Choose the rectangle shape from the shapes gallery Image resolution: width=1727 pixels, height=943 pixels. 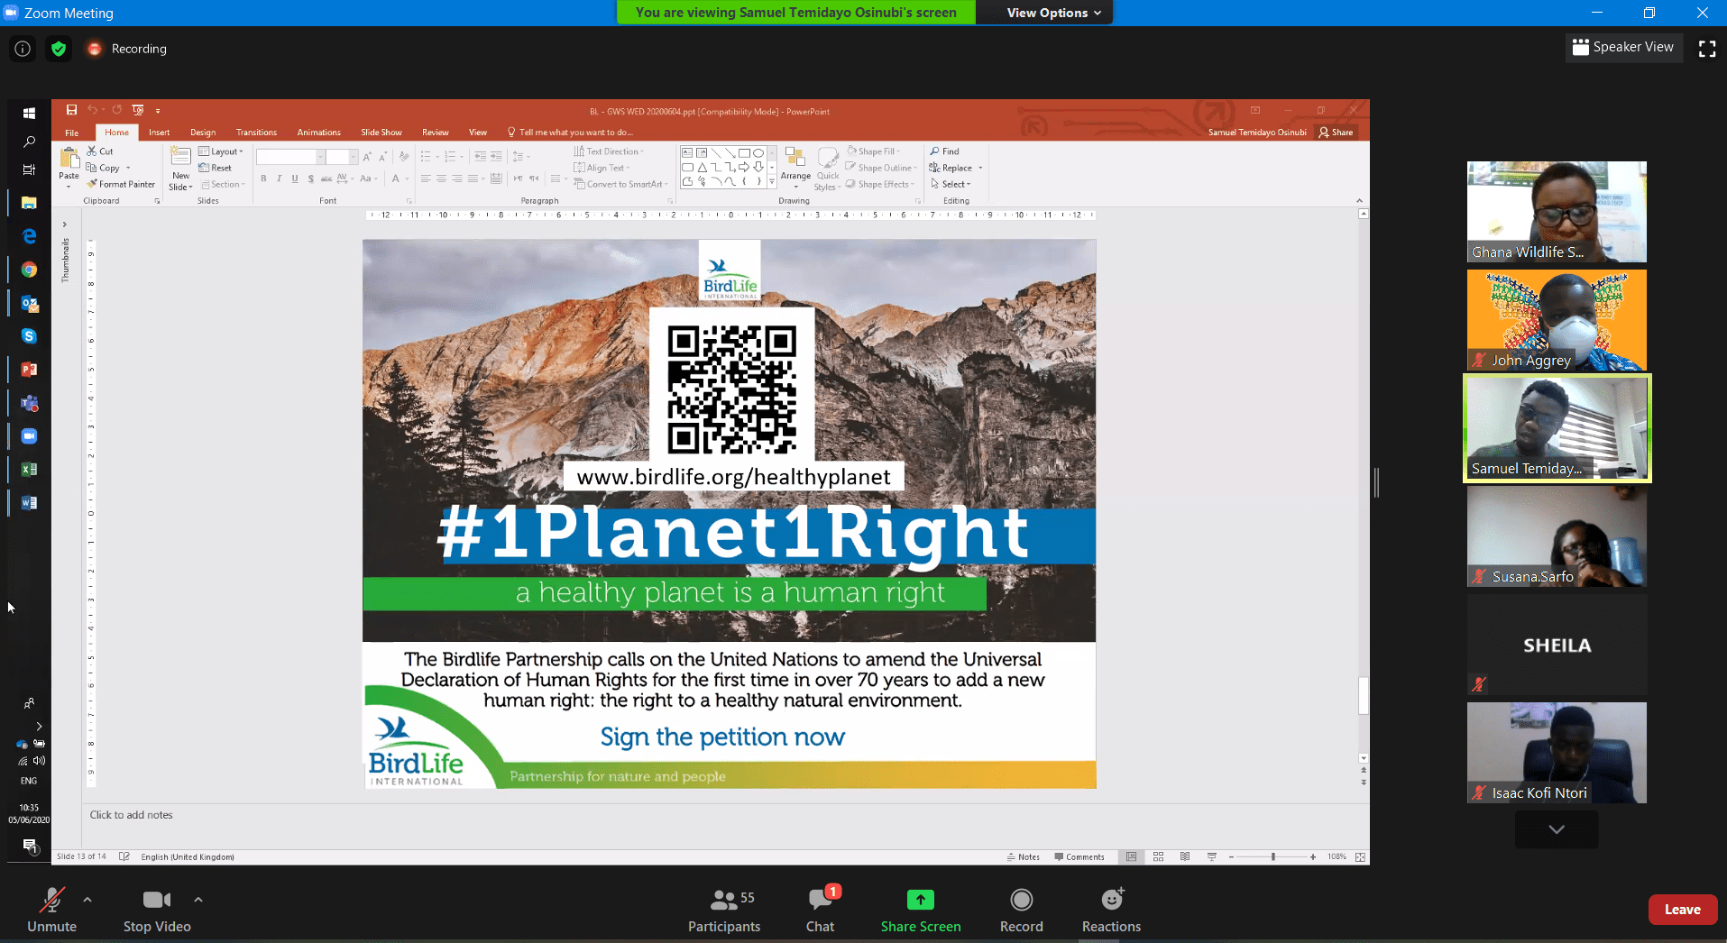[744, 153]
